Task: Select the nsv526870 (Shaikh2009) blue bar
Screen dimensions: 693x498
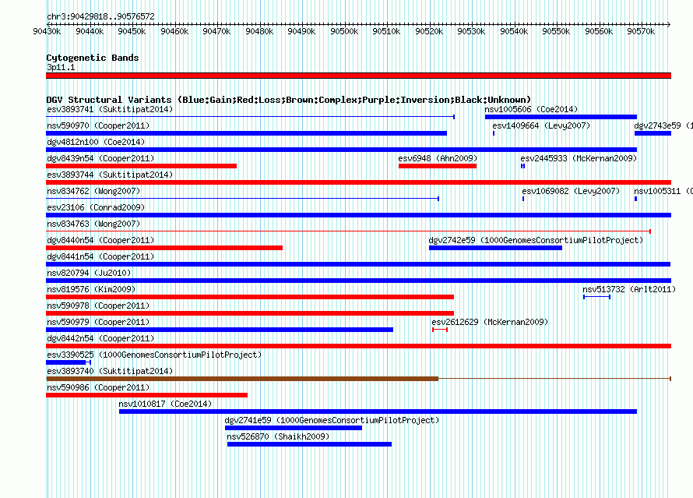Action: (309, 444)
